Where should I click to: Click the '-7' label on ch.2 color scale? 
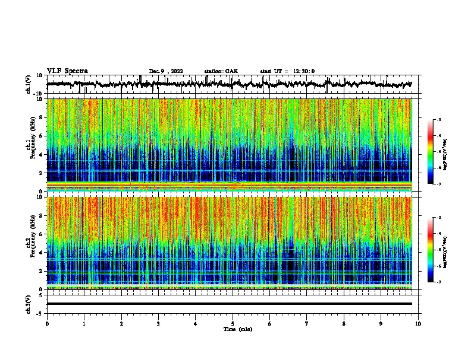pyautogui.click(x=438, y=282)
